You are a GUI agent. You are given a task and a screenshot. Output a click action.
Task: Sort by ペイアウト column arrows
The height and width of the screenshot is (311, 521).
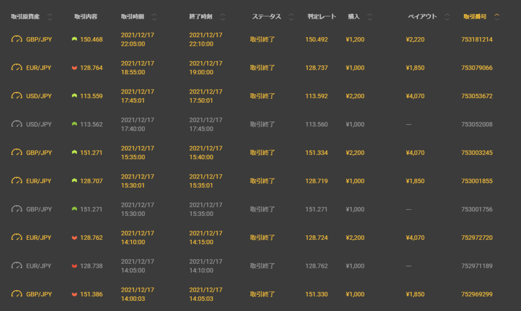click(x=447, y=17)
